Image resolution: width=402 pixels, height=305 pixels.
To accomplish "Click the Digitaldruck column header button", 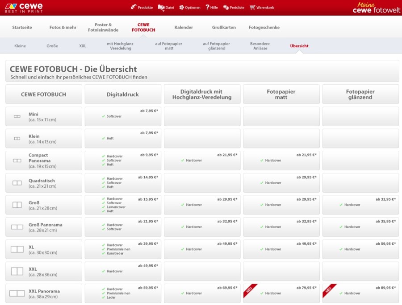I will [123, 95].
